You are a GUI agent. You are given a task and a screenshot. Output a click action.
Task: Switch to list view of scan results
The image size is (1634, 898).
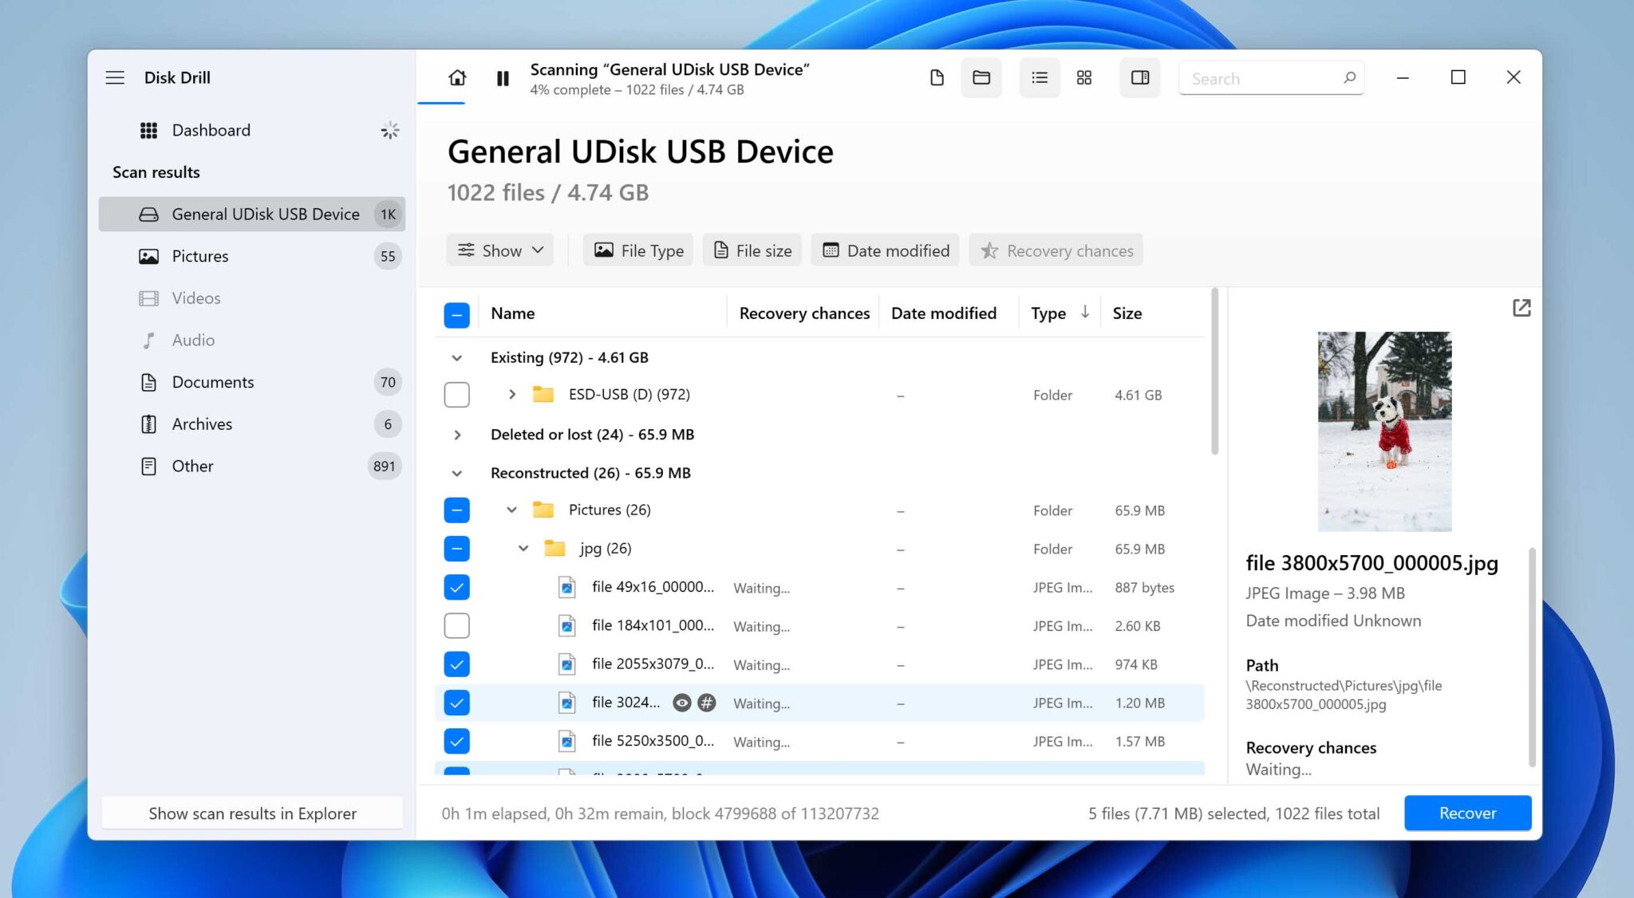[1039, 77]
